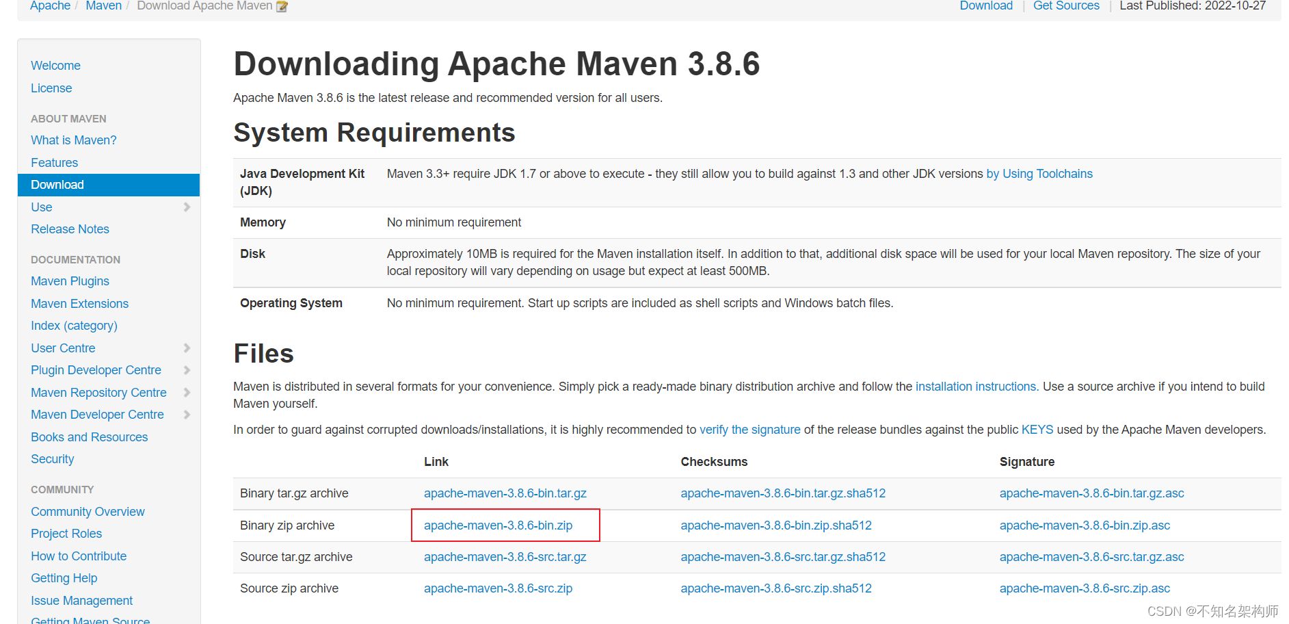Download apache-maven-3.8.6-src.tar.gz
Screen dimensions: 1289x624
pos(505,557)
